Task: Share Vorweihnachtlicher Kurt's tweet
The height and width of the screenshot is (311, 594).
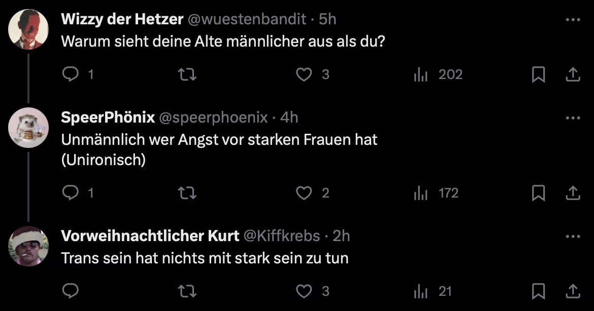Action: click(x=573, y=291)
